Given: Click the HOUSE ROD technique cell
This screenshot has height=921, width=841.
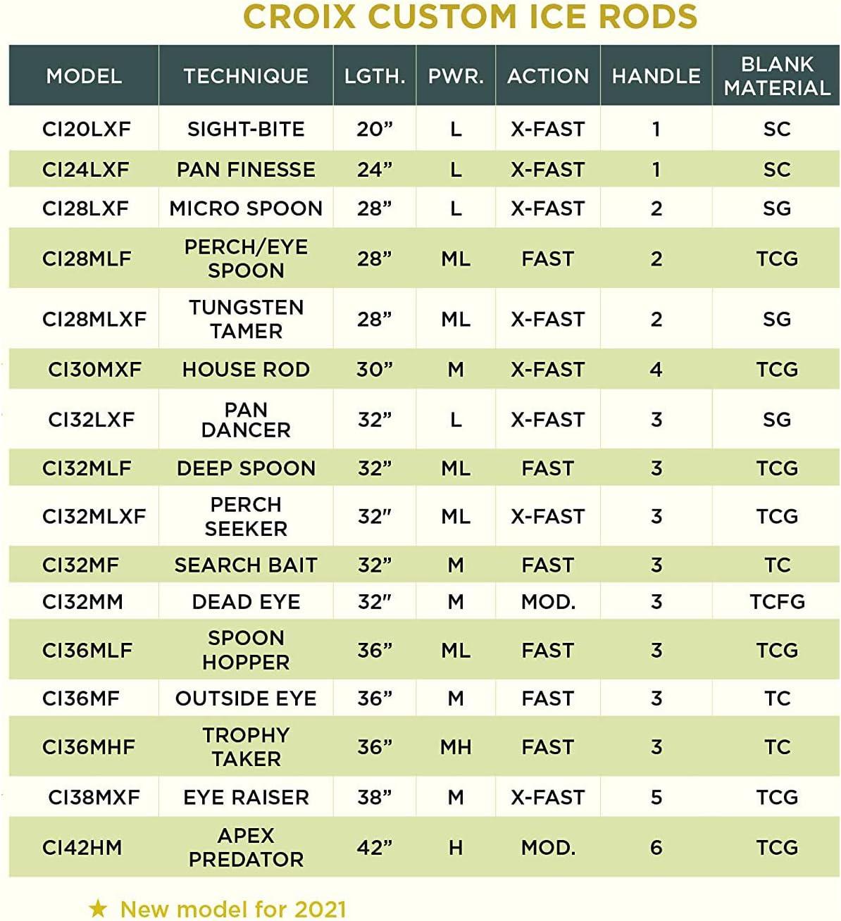Looking at the screenshot, I should 246,370.
